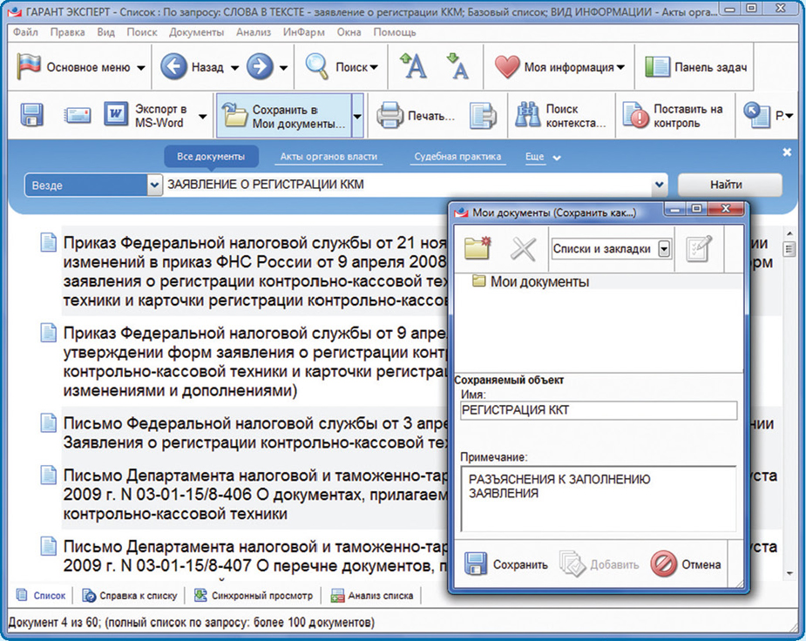Viewport: 806px width, 641px height.
Task: Switch to the Судебная практика tab
Action: (457, 158)
